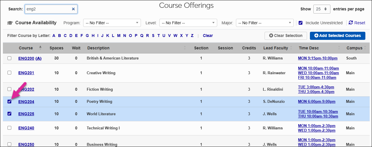Open MON 6:00pm-9:00pm time link
Image resolution: width=372 pixels, height=147 pixels.
[x=317, y=102]
